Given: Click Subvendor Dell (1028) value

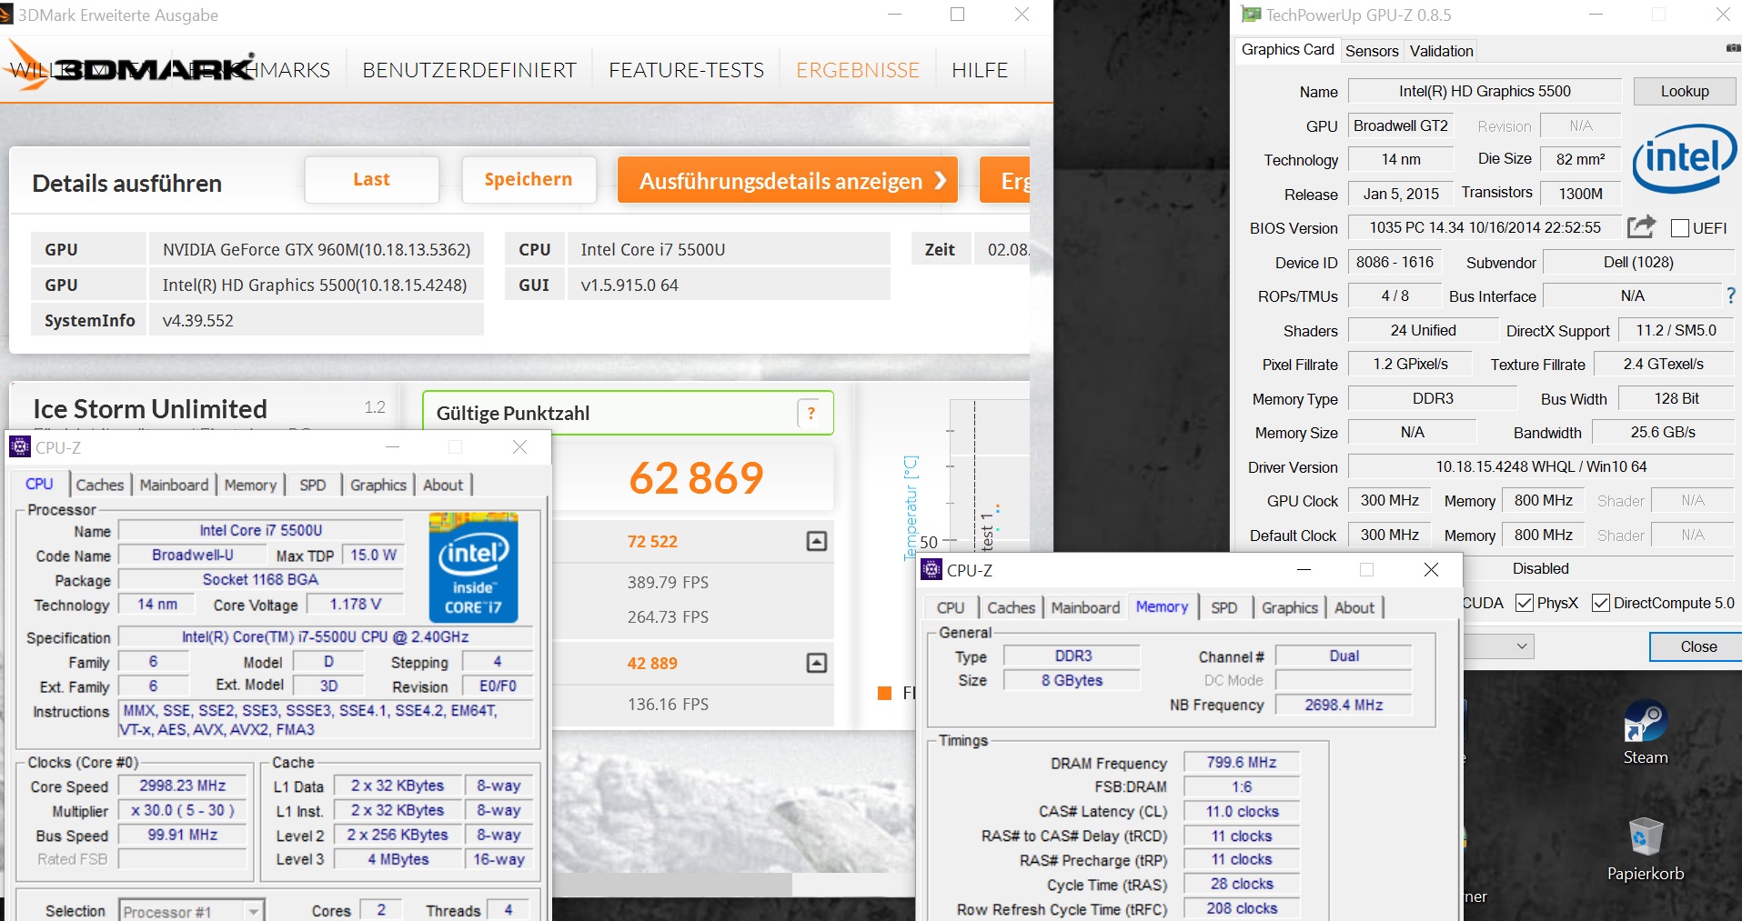Looking at the screenshot, I should [x=1638, y=262].
